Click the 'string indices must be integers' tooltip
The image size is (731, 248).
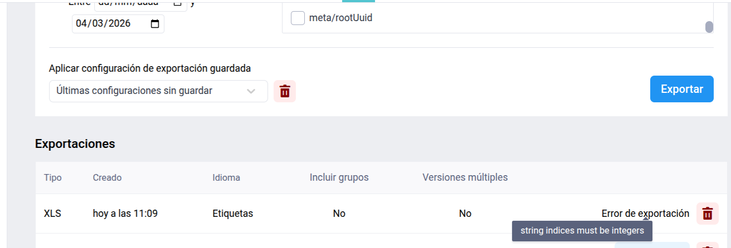pyautogui.click(x=582, y=231)
